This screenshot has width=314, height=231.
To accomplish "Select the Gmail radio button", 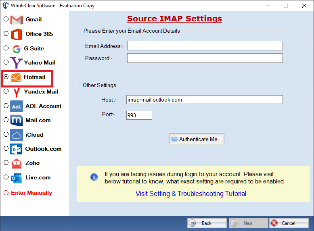I will click(x=6, y=19).
